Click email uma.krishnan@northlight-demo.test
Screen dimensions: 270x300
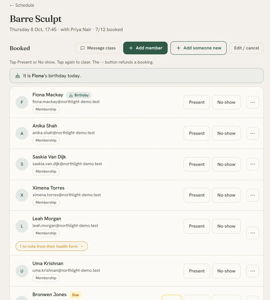click(66, 270)
